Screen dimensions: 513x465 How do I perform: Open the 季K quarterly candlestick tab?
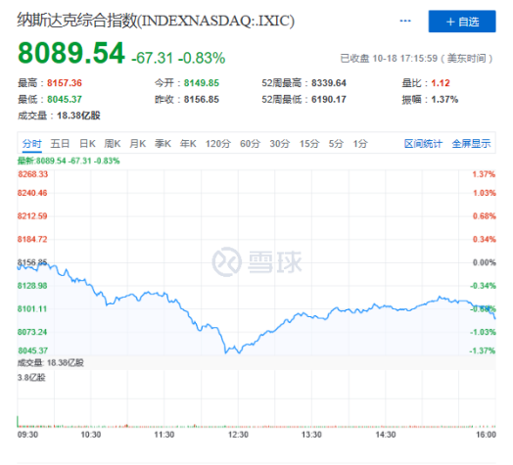pyautogui.click(x=163, y=144)
